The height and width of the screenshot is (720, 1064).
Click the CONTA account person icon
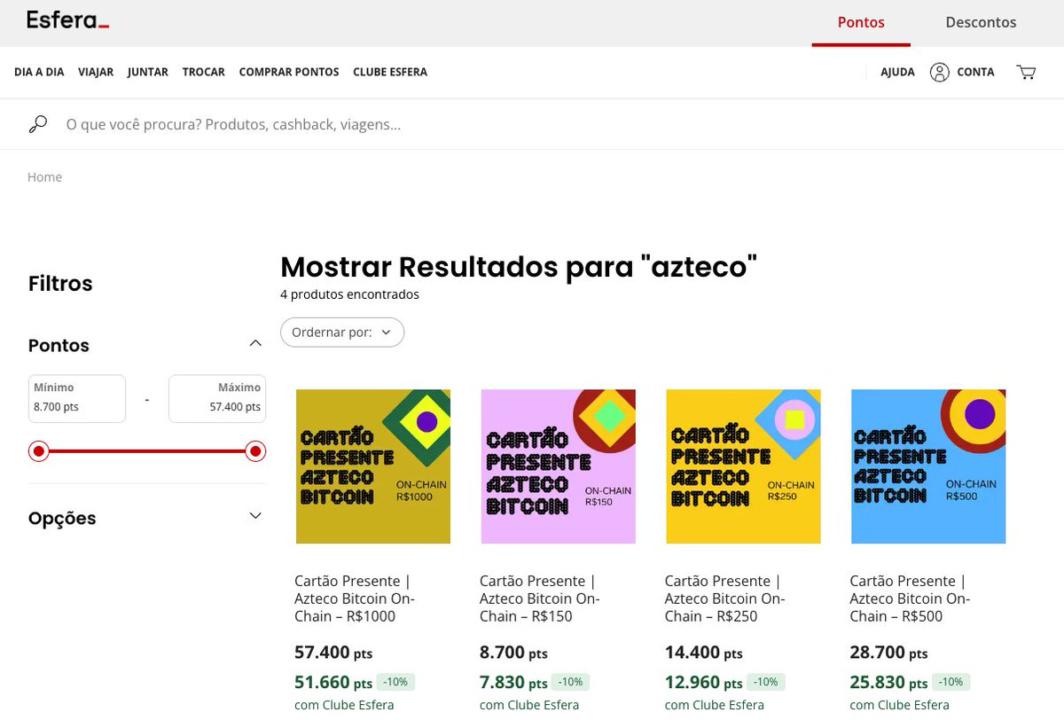(940, 72)
